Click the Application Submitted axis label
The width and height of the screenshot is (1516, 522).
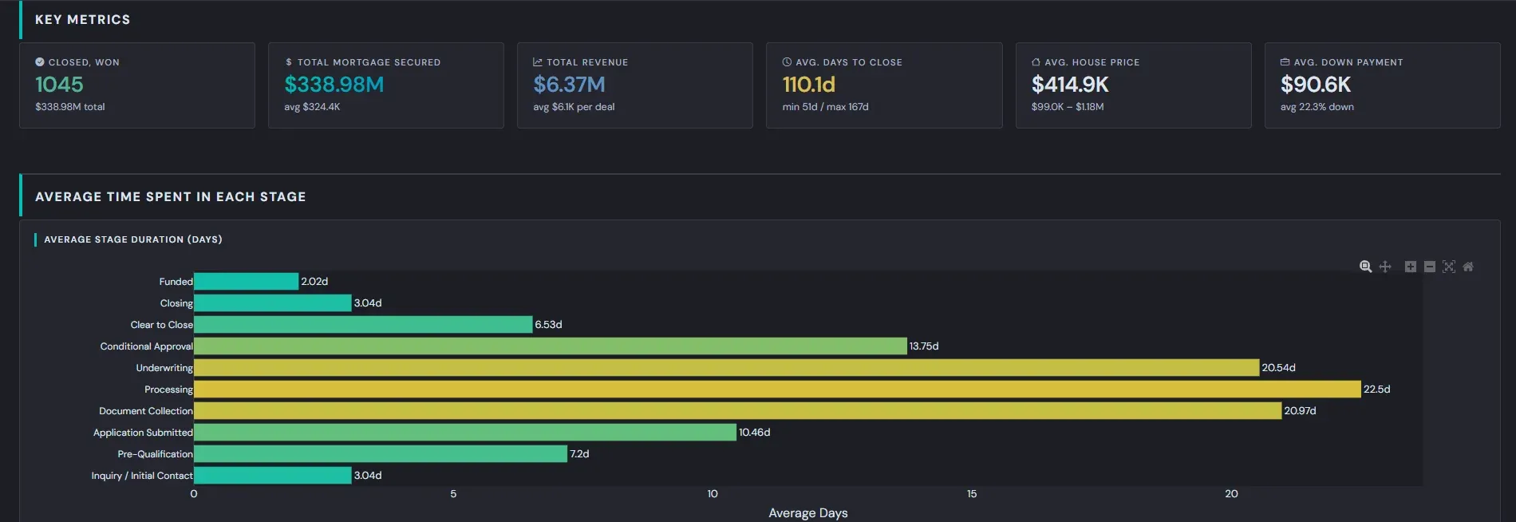pos(143,433)
